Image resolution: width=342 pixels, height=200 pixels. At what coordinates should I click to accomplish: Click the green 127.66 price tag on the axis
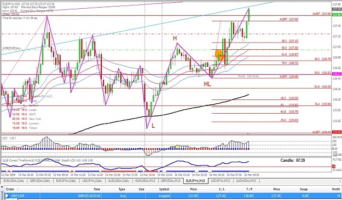pos(337,14)
